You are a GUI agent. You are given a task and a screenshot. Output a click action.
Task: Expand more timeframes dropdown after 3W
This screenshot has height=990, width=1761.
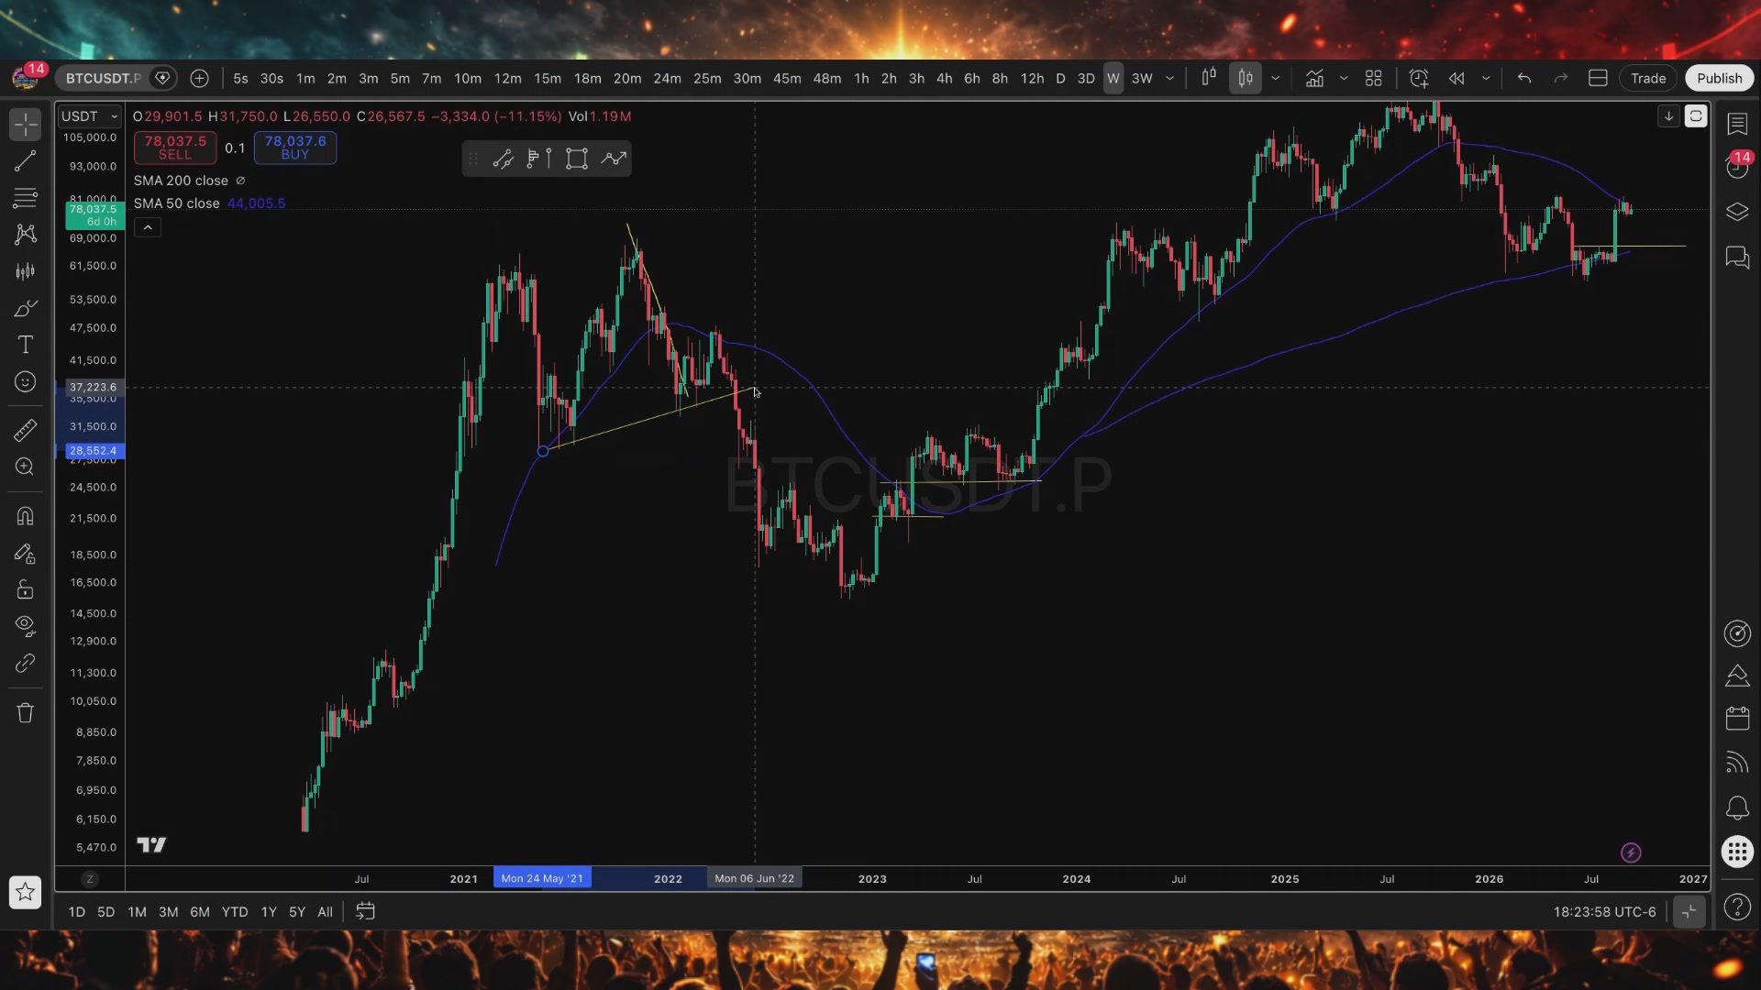(1169, 78)
